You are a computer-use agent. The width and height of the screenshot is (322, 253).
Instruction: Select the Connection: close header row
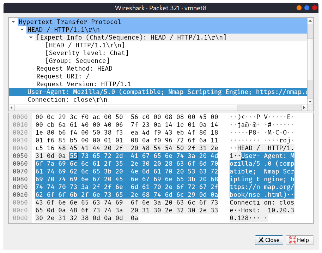click(67, 100)
